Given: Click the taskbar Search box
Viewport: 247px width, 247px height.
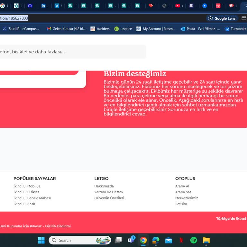Looking at the screenshot, I should tap(80, 240).
